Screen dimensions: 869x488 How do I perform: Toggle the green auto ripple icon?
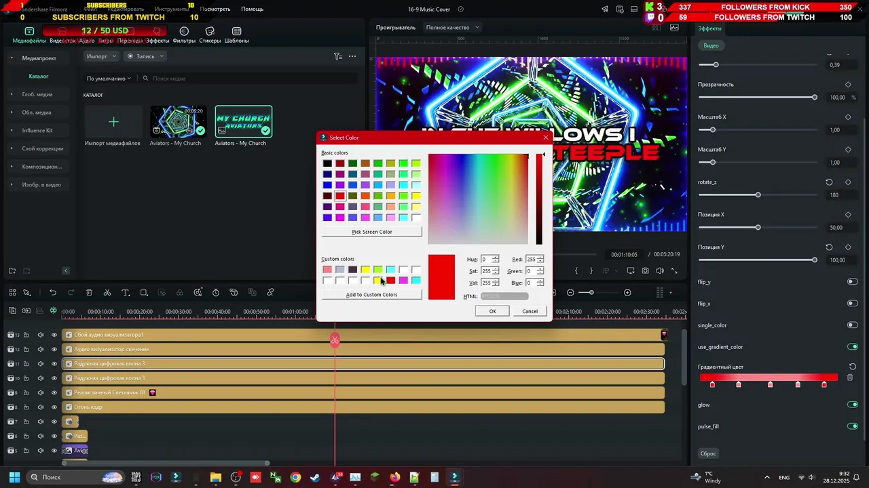(54, 311)
